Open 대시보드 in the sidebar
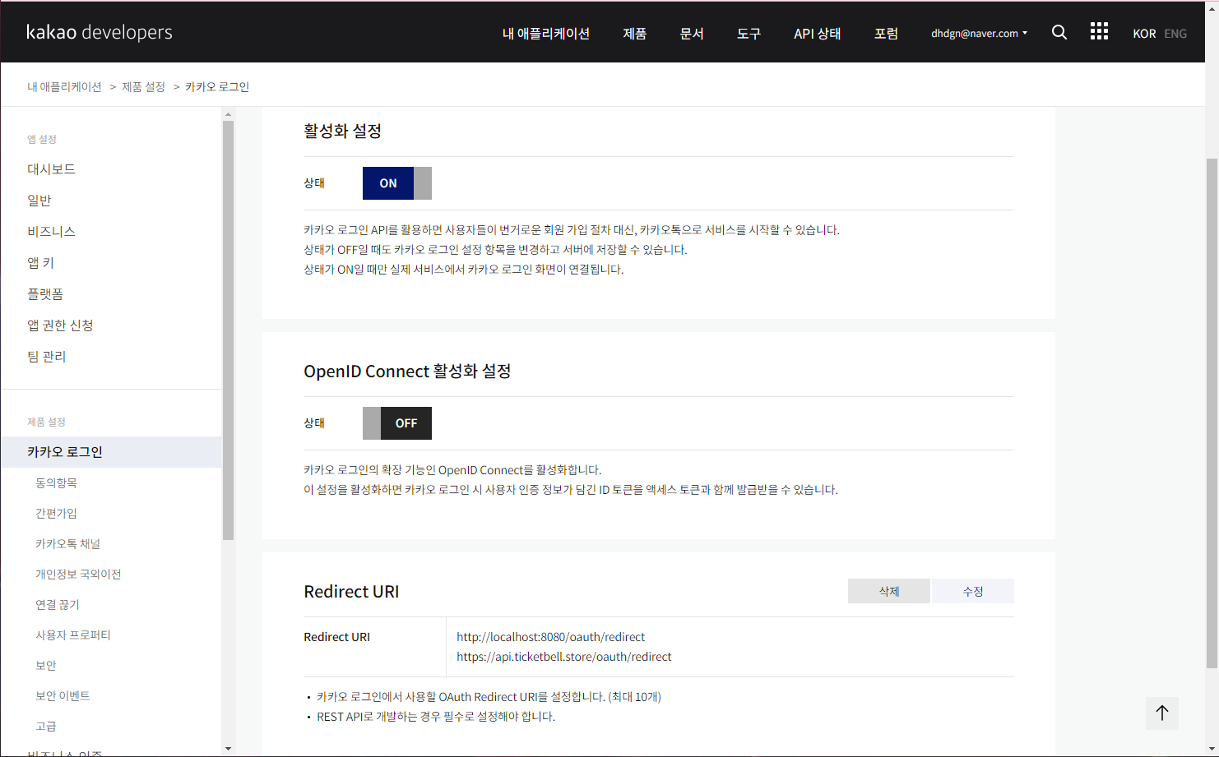Screen dimensions: 1219x757 (51, 169)
